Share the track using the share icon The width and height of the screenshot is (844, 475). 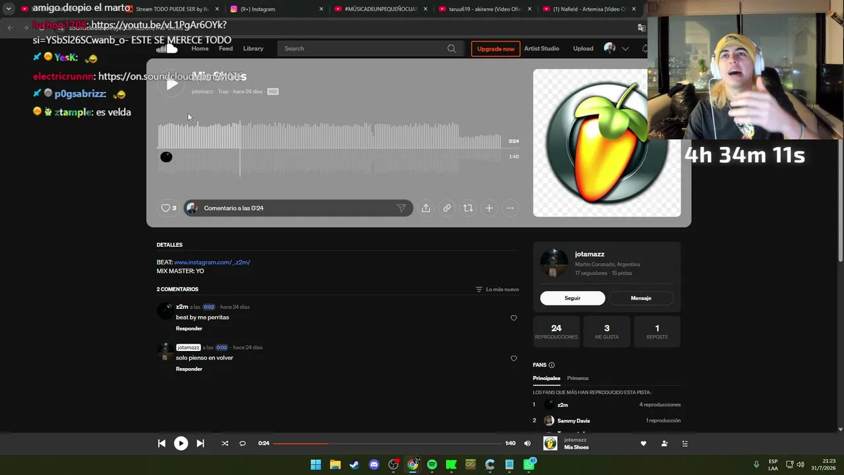pos(426,208)
